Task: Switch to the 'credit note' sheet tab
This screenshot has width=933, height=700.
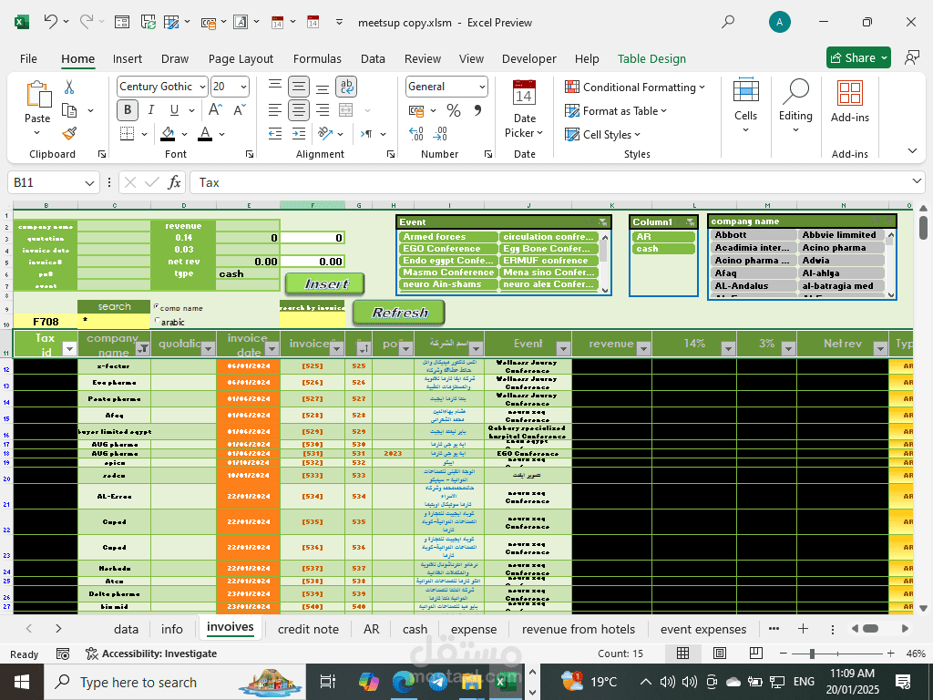Action: click(x=308, y=629)
